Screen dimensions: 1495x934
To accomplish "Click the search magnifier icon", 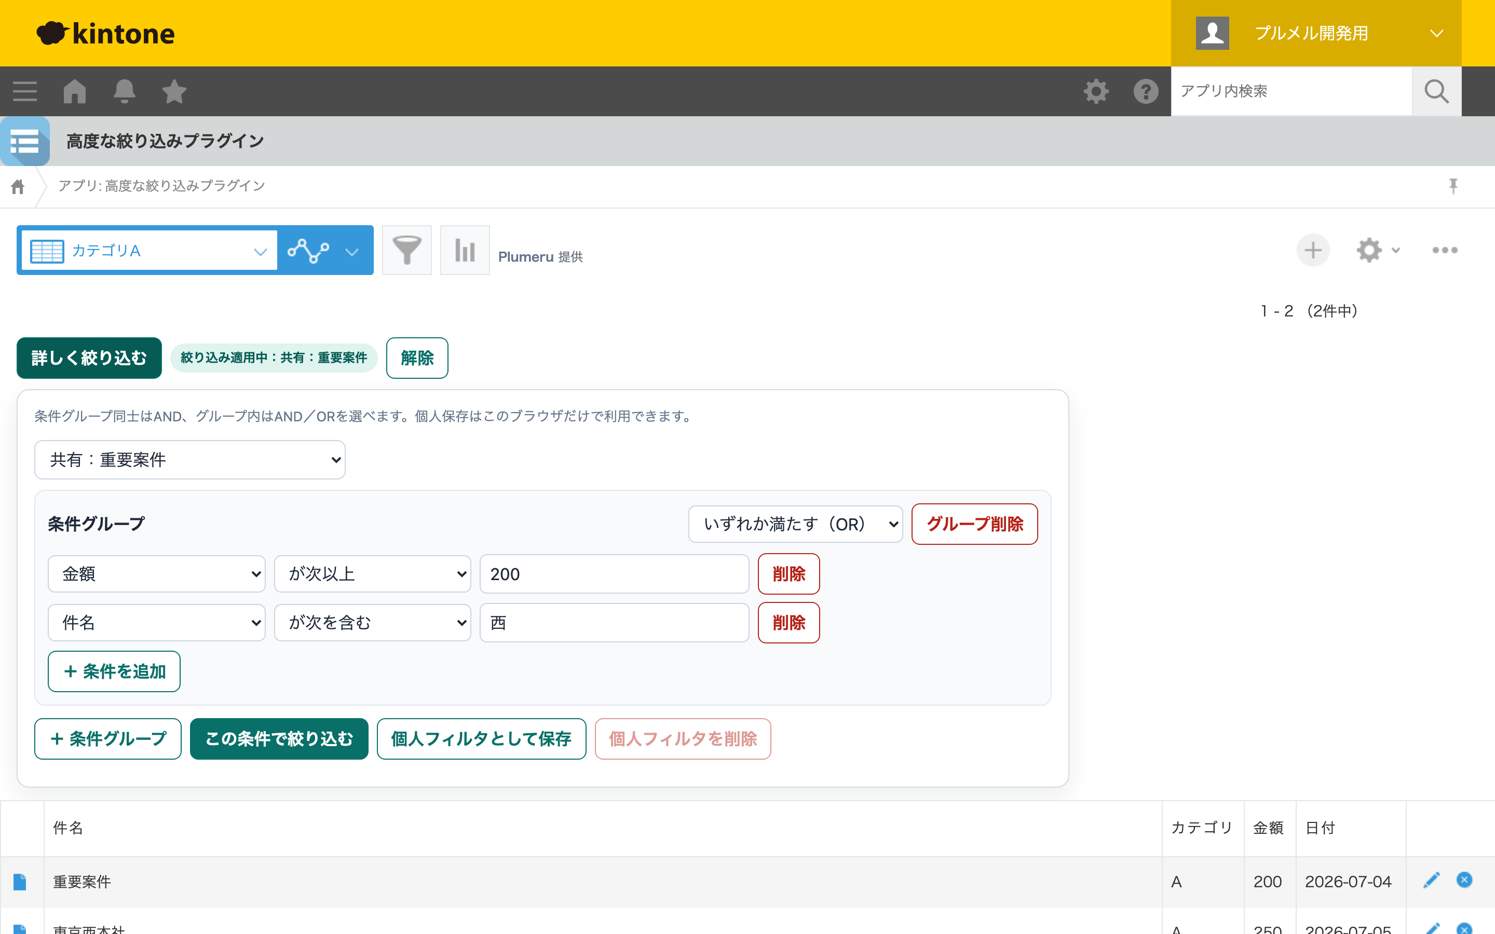I will coord(1436,91).
